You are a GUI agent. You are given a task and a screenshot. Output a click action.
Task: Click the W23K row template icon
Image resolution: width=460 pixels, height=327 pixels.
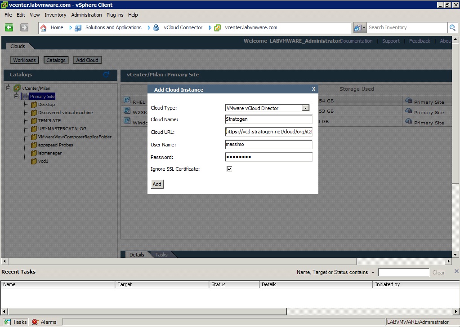click(127, 110)
